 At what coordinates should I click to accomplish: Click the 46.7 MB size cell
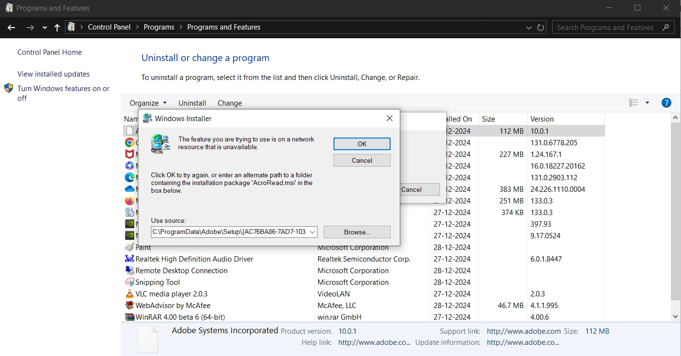click(x=510, y=305)
